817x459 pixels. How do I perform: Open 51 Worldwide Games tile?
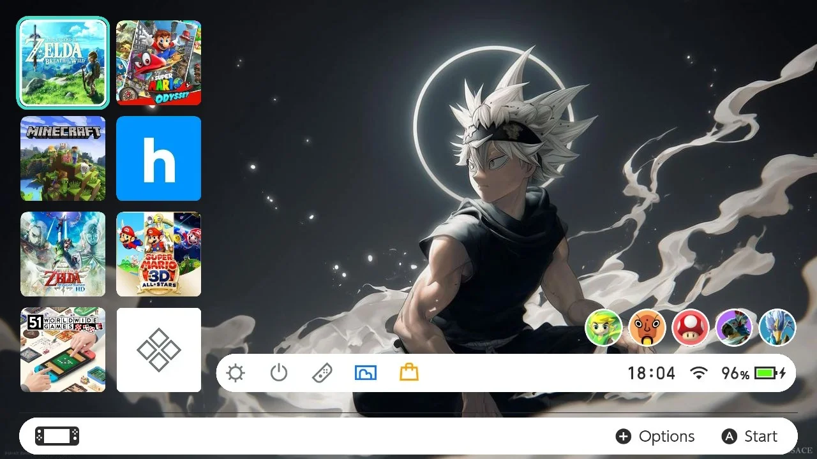[x=63, y=349]
